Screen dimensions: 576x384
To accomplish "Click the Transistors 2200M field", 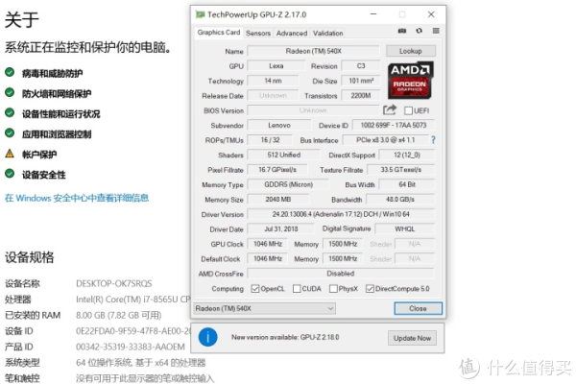I will [361, 96].
